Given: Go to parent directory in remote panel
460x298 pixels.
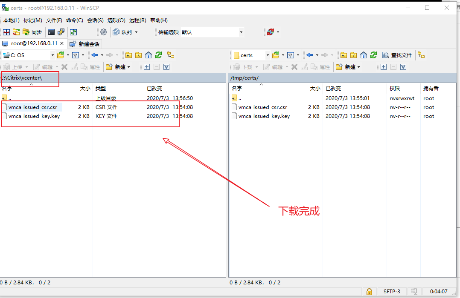Looking at the screenshot, I should (x=344, y=55).
